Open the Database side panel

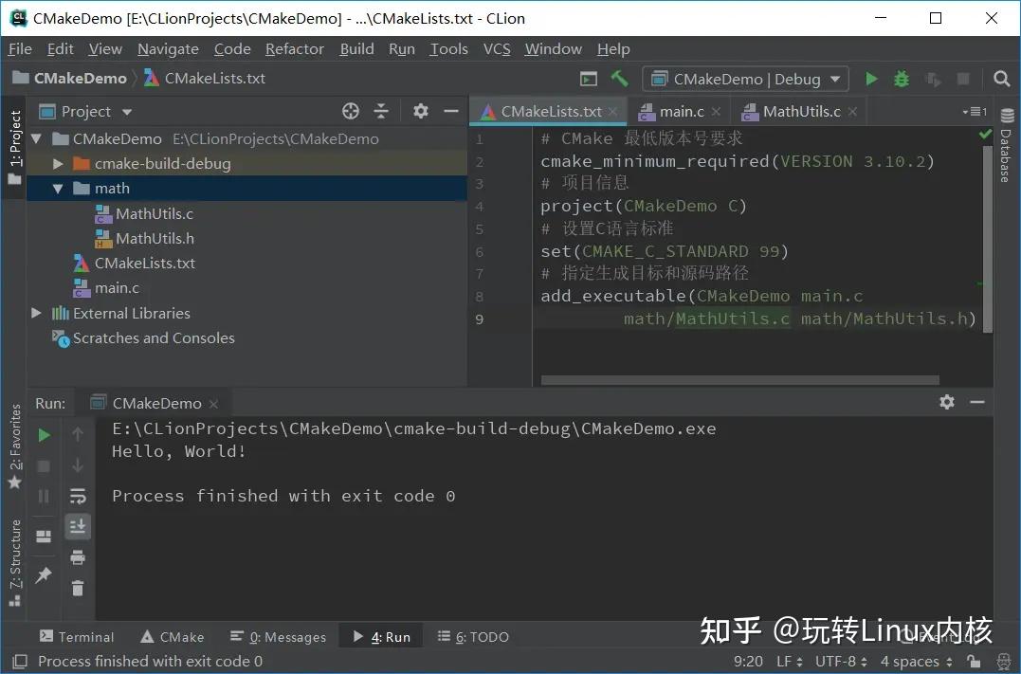tap(1007, 146)
